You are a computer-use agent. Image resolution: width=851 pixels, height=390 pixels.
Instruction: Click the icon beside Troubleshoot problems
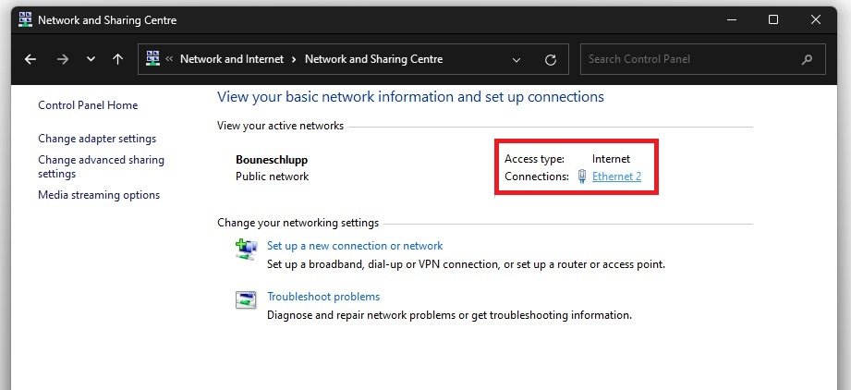[246, 299]
